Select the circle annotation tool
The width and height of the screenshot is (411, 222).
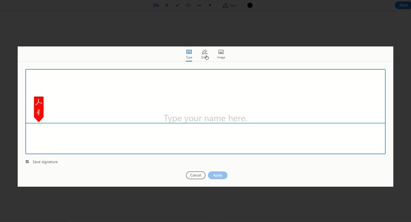point(188,5)
